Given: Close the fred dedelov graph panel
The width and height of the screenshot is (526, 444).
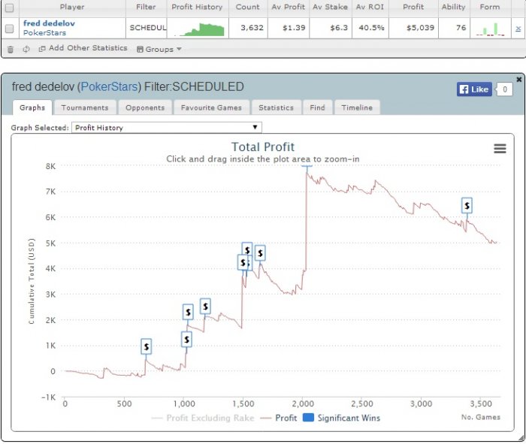Looking at the screenshot, I should (x=519, y=80).
